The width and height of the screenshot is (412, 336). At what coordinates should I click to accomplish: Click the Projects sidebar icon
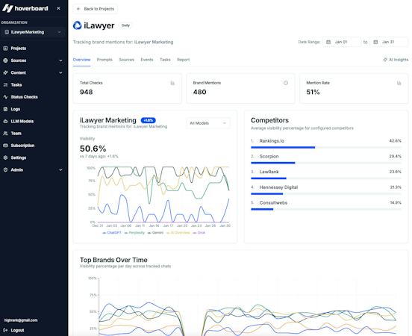5,49
